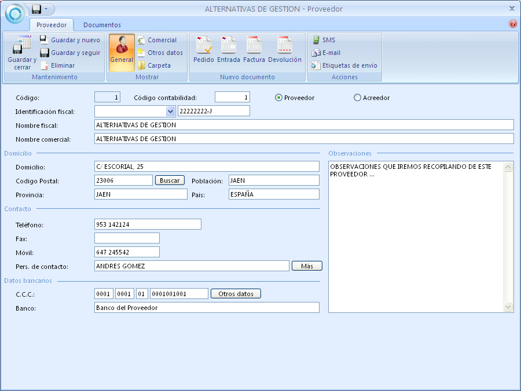
Task: Create new Entrada document
Action: coord(228,46)
